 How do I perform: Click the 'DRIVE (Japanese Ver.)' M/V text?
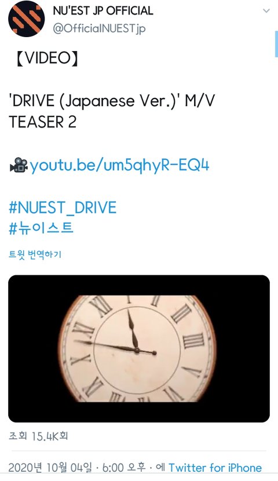pos(112,101)
